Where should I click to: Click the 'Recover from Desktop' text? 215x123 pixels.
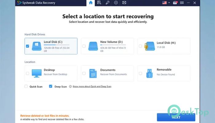(56, 74)
